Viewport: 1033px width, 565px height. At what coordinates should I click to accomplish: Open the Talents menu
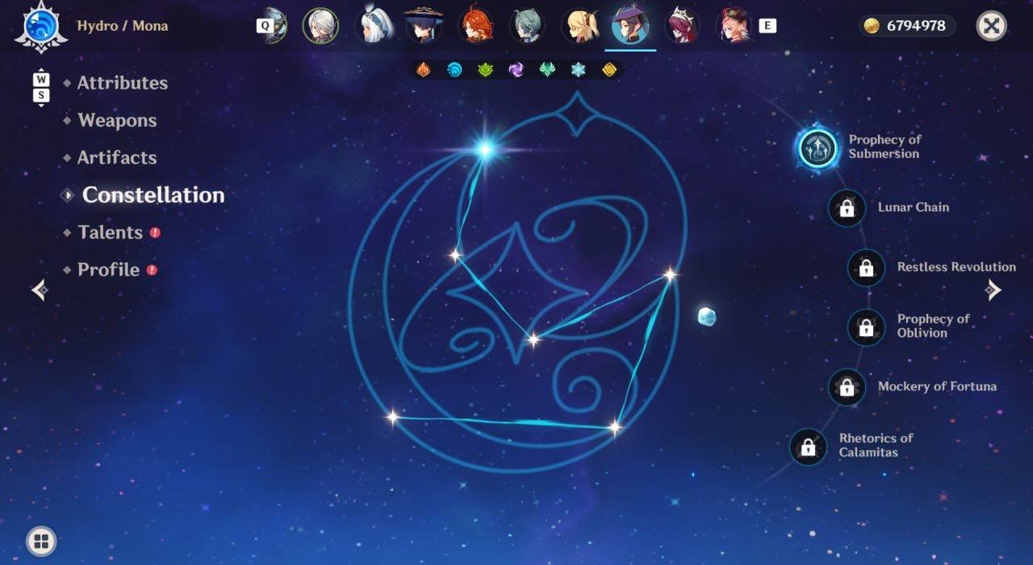point(111,232)
